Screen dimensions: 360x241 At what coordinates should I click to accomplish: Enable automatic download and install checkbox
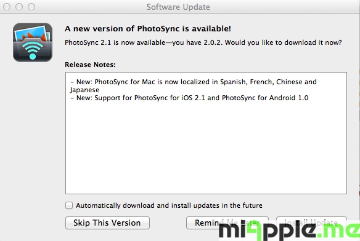click(69, 205)
